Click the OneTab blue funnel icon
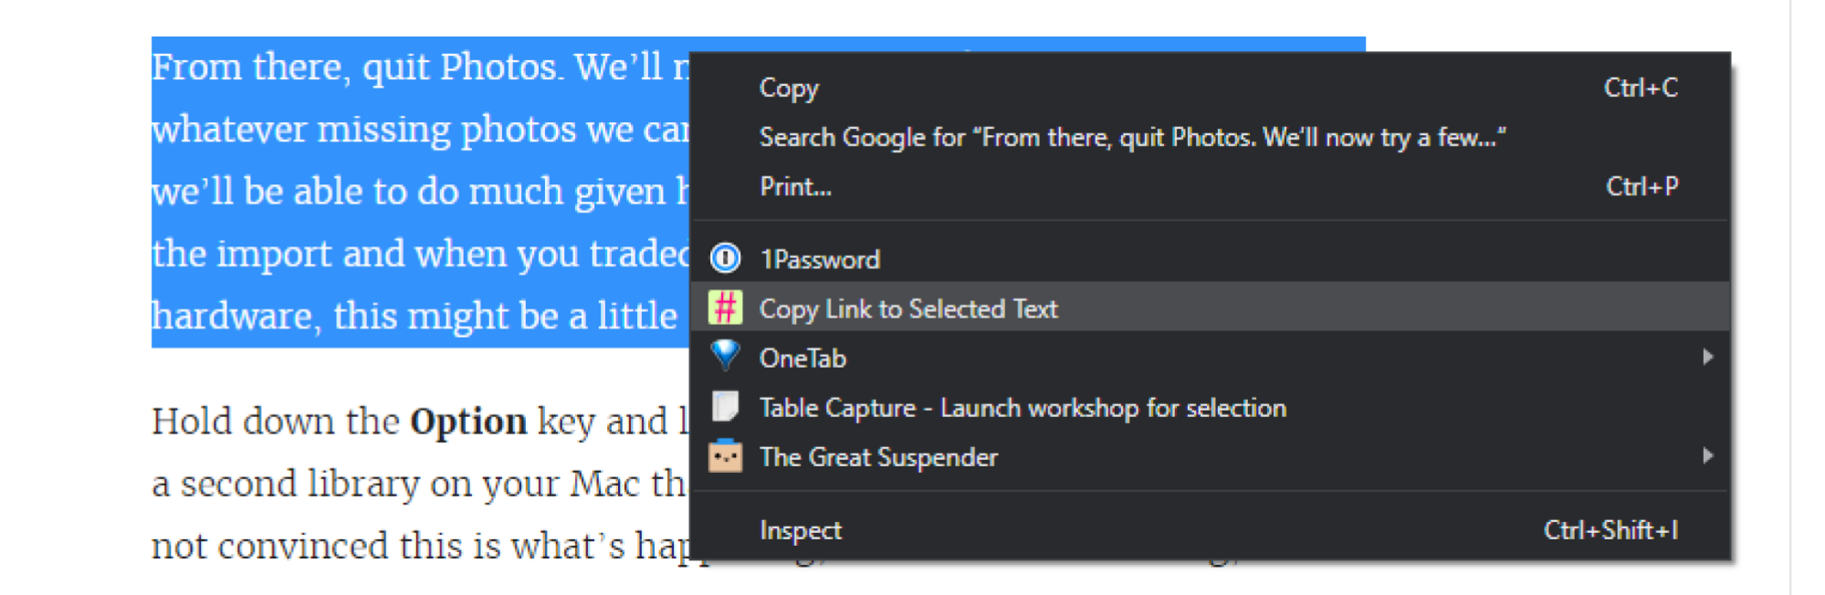Image resolution: width=1825 pixels, height=595 pixels. pyautogui.click(x=726, y=355)
